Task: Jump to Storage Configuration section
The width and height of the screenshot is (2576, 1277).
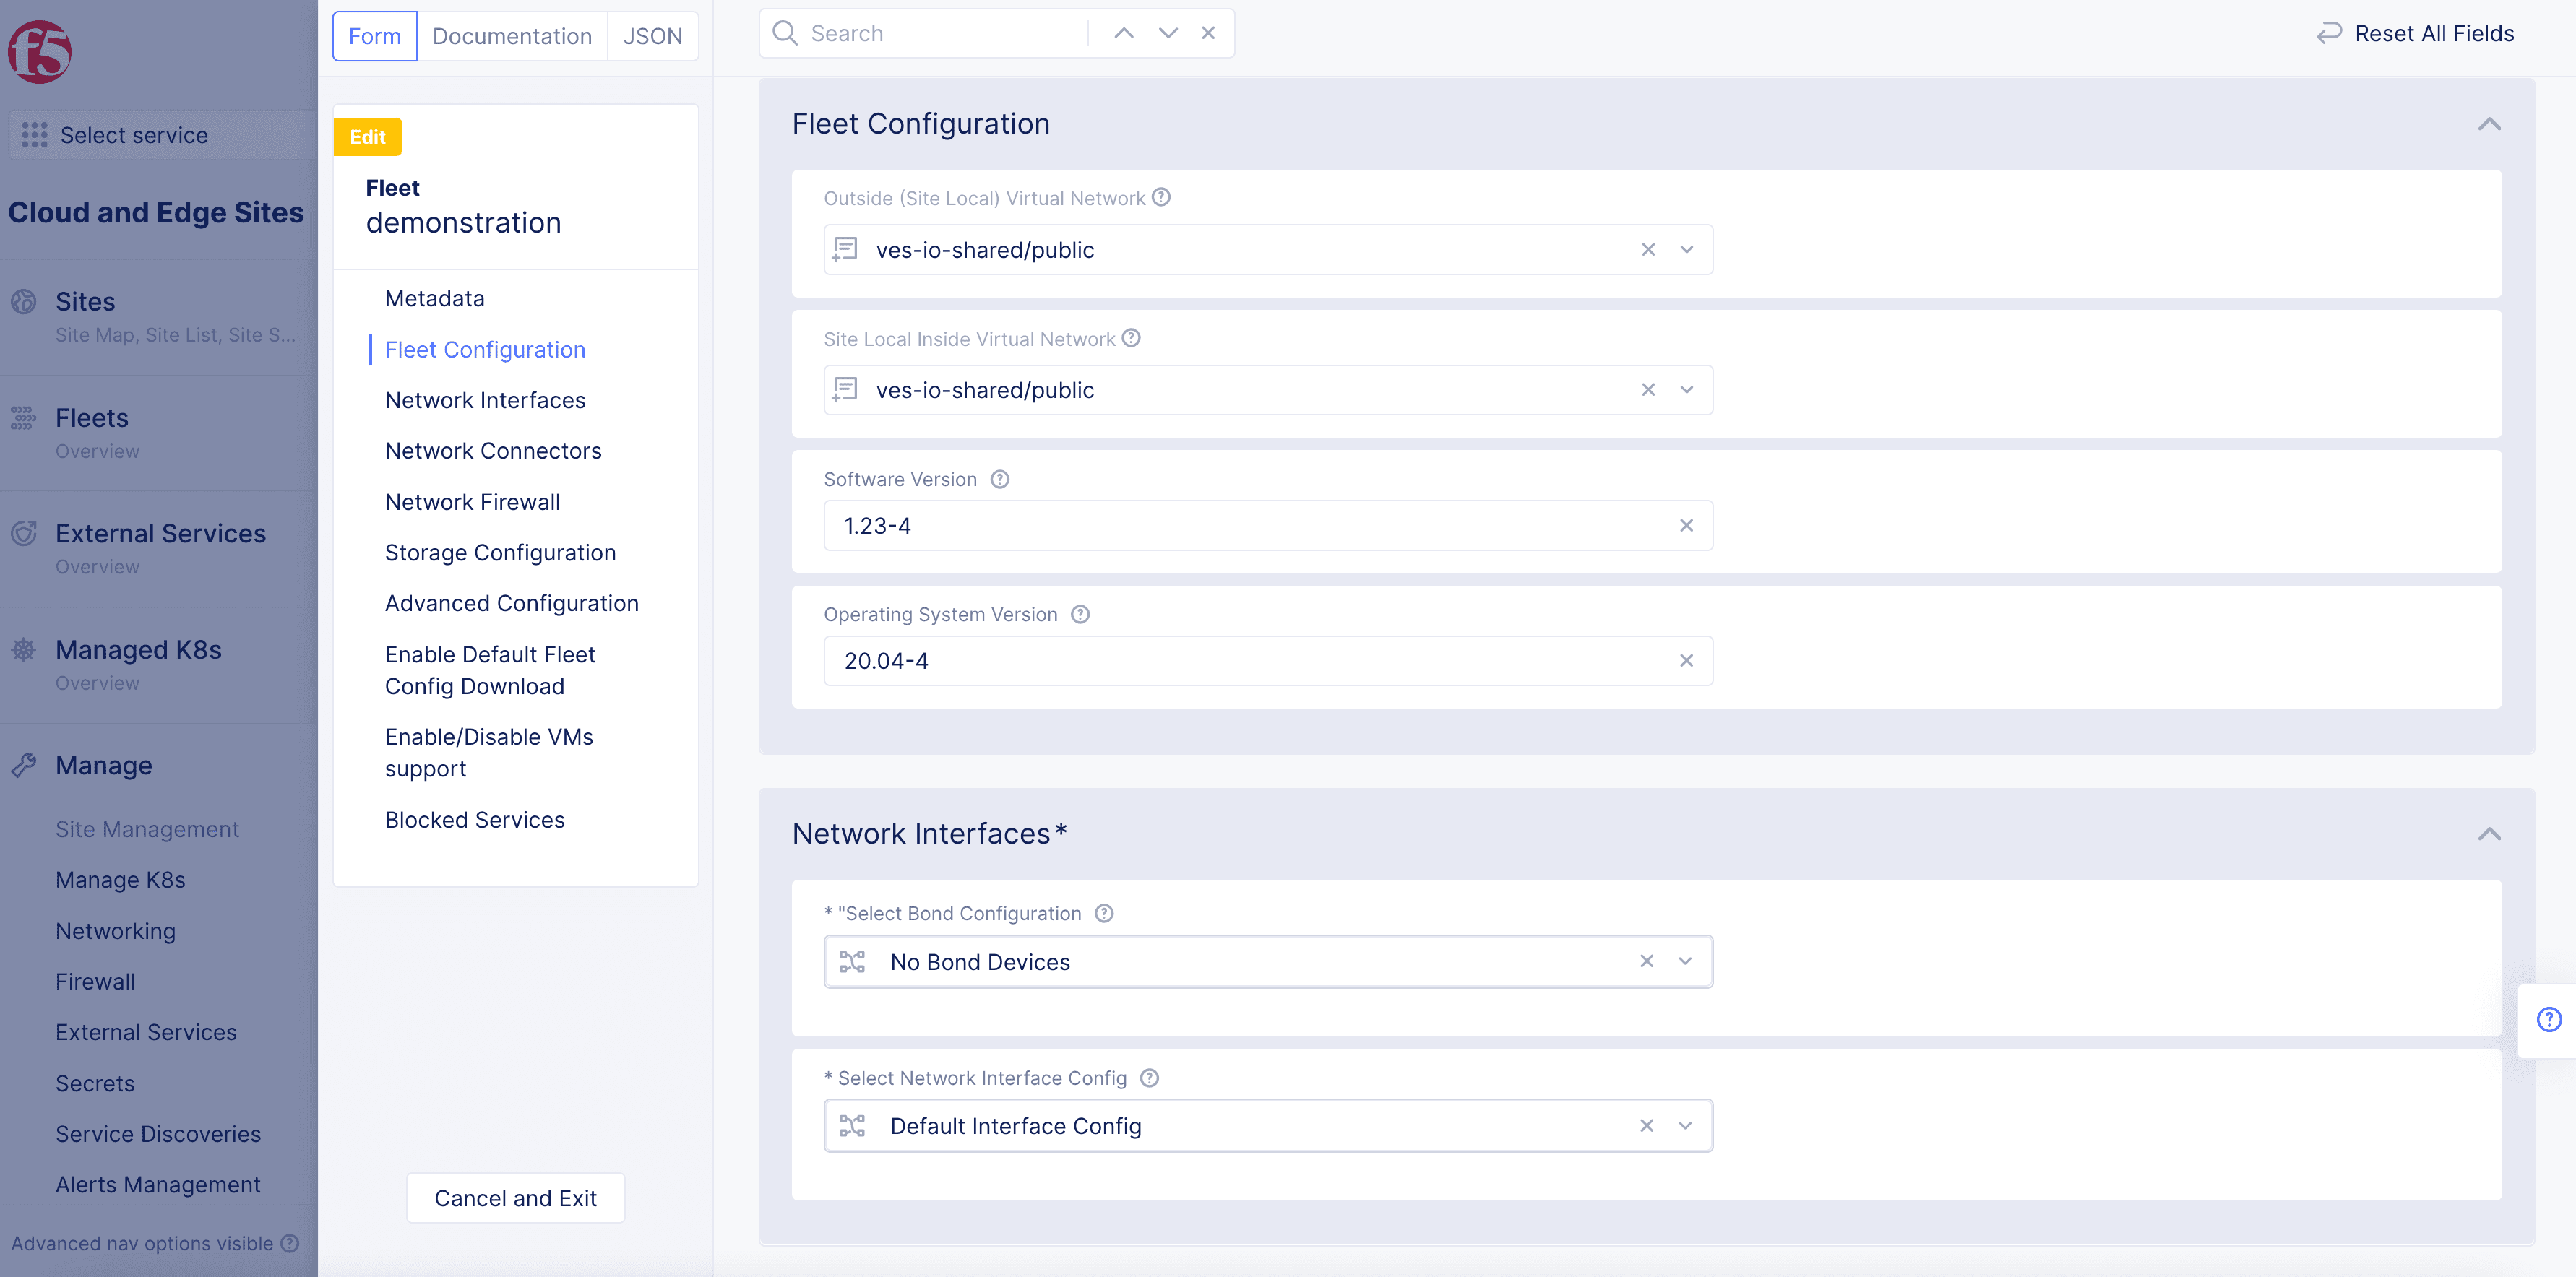Action: 500,553
